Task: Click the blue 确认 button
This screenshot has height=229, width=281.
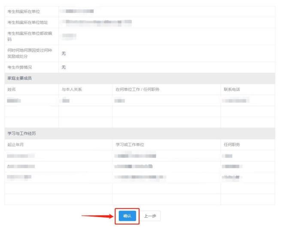Action: [127, 216]
